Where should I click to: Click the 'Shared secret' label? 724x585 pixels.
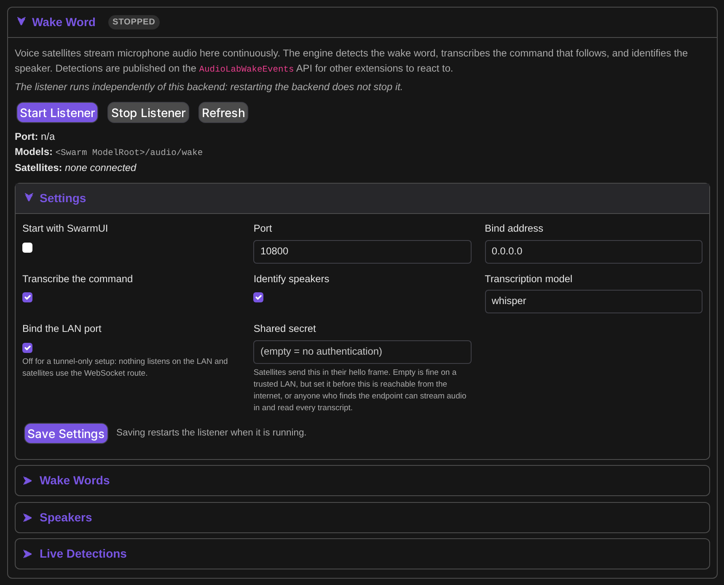[284, 329]
